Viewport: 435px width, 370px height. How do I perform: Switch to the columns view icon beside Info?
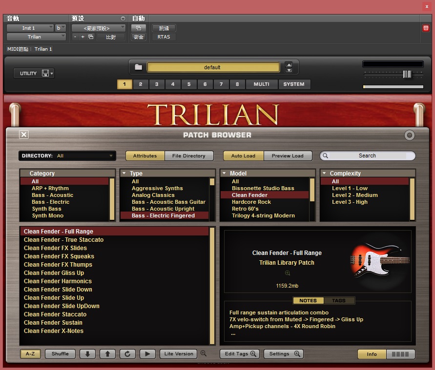tap(400, 354)
